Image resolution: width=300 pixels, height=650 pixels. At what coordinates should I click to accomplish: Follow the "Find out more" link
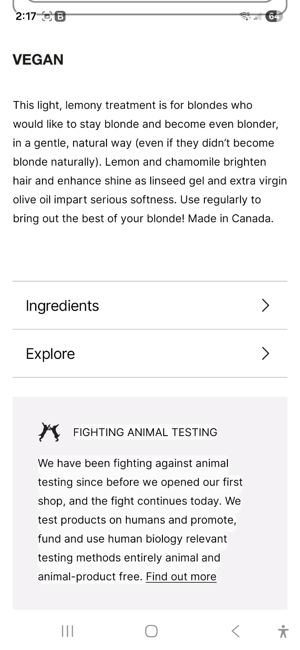pos(181,576)
